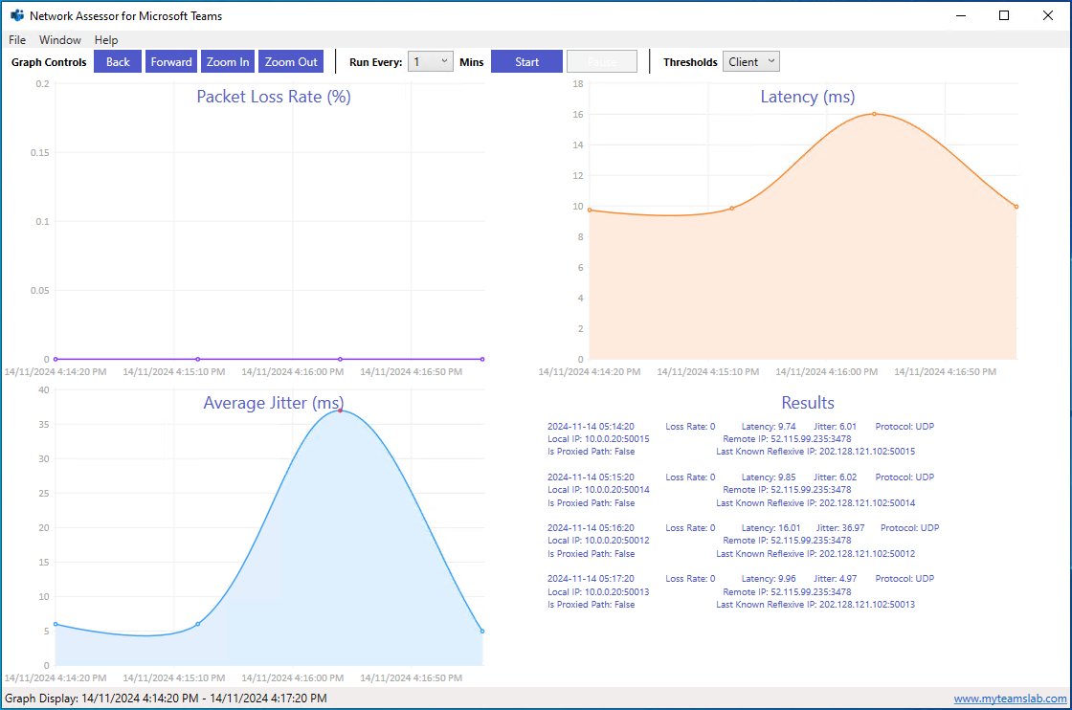Click the Graph Display status bar text
Screen dimensions: 1072x710
(x=166, y=699)
